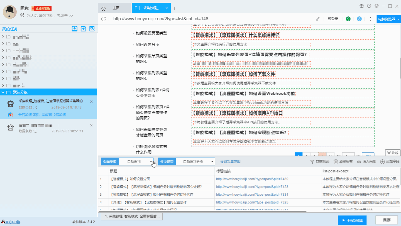Image resolution: width=401 pixels, height=226 pixels.
Task: Click the alarm clock expiry icon
Action: [x=22, y=16]
